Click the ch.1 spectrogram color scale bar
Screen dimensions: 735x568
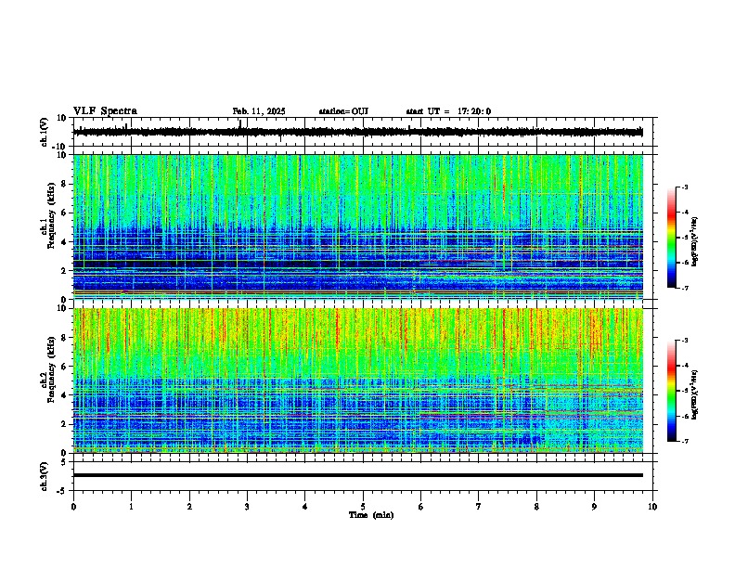672,238
